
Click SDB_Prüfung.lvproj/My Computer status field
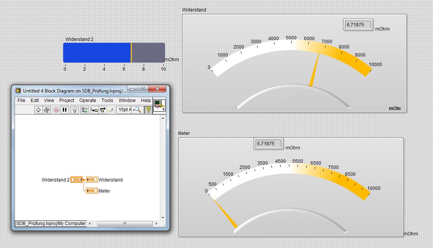[x=51, y=224]
